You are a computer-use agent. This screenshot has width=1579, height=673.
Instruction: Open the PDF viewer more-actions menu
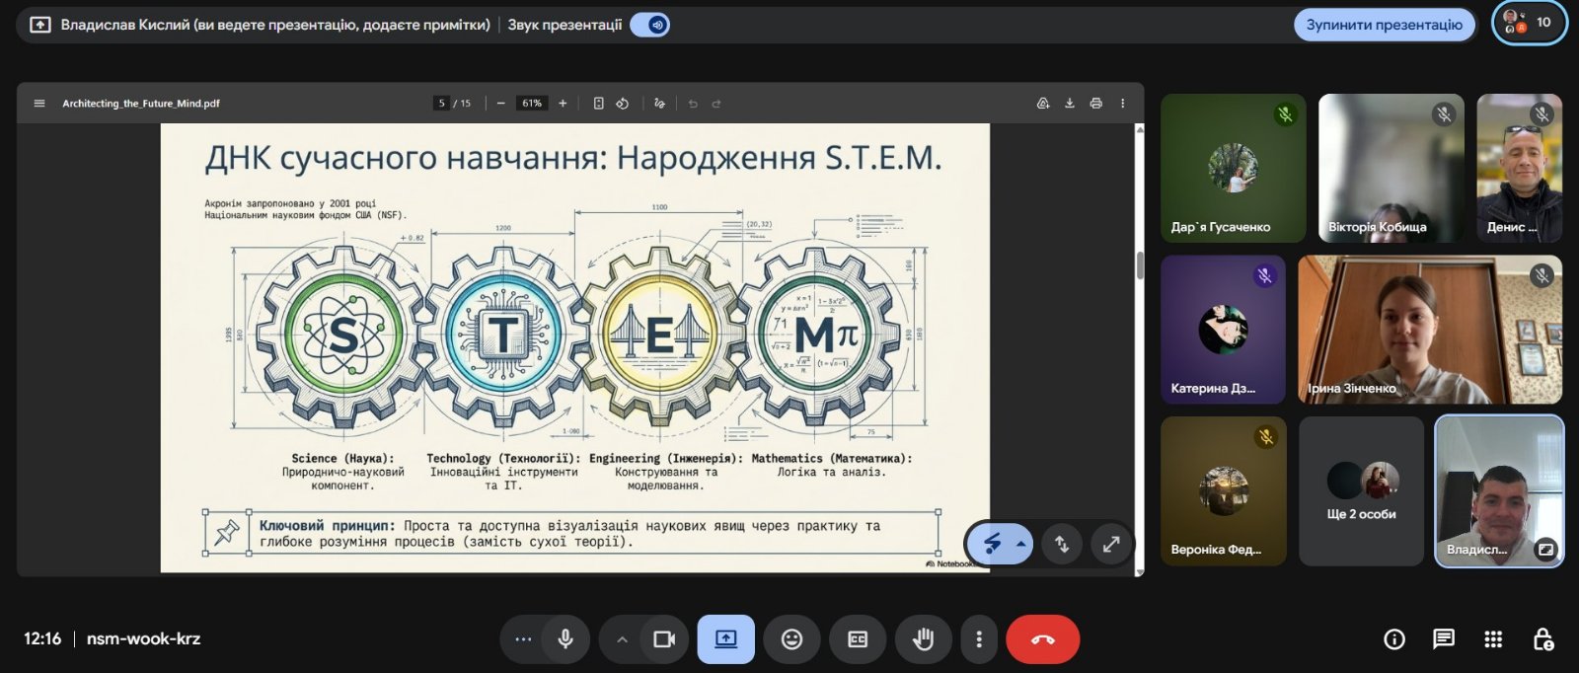point(1122,104)
